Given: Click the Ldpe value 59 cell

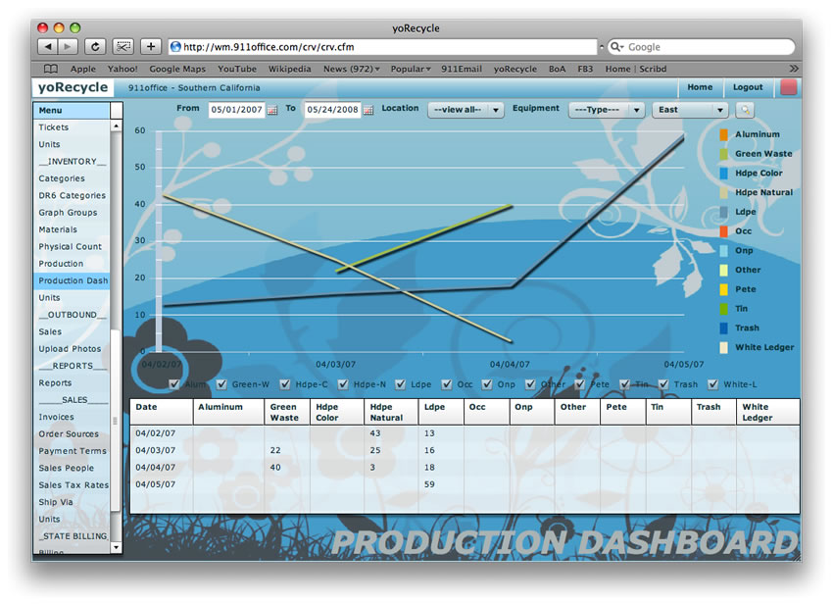Looking at the screenshot, I should pyautogui.click(x=429, y=484).
